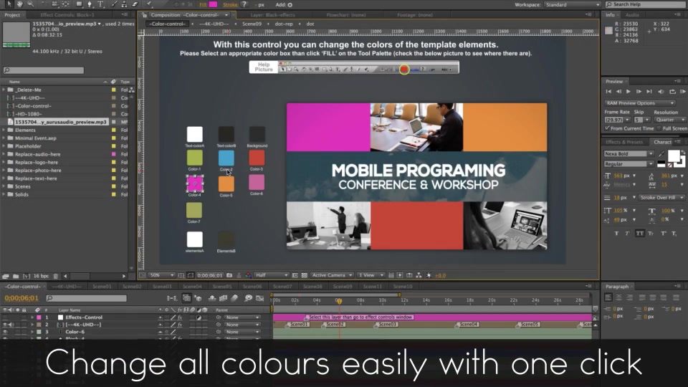Viewport: 688px width, 387px height.
Task: Open the 50% magnification dropdown
Action: coord(162,275)
